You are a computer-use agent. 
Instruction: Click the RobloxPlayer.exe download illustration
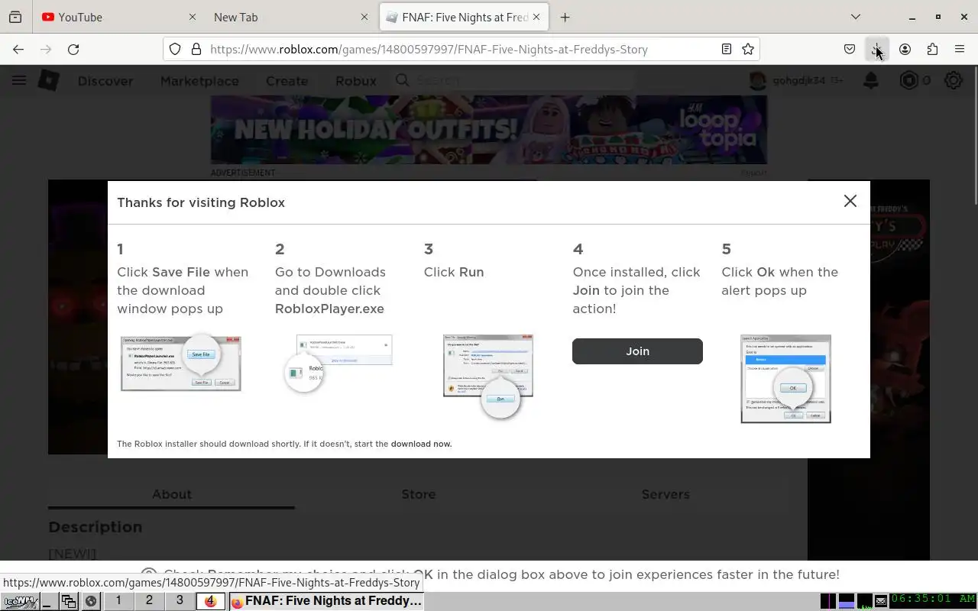338,364
